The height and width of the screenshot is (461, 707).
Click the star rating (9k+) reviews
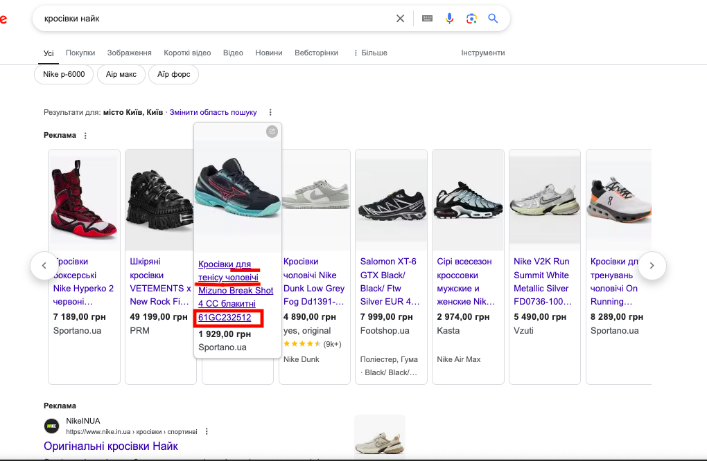point(313,344)
